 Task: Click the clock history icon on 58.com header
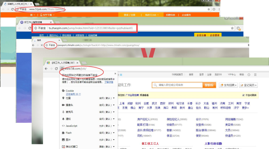coord(249,75)
